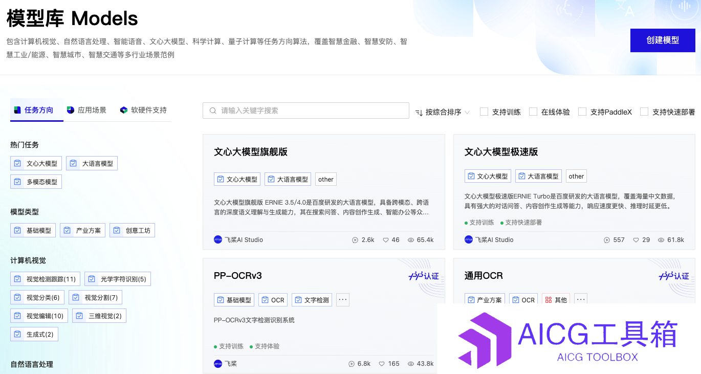Viewport: 701px width, 374px height.
Task: Click the 创建模型 button
Action: pos(663,40)
